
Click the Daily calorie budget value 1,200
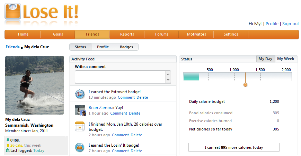[x=274, y=101]
